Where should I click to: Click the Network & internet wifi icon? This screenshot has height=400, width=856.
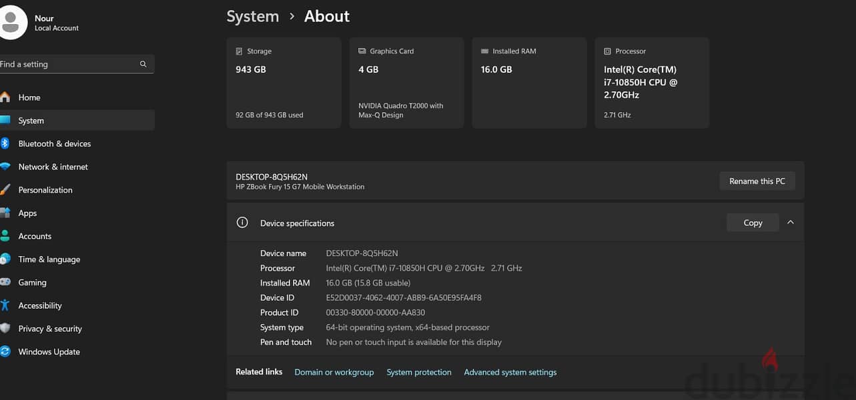coord(5,167)
